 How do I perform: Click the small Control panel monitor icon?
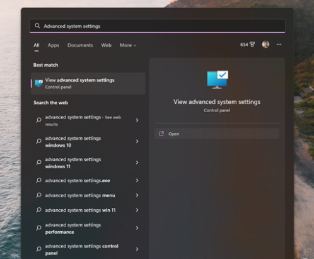click(x=39, y=83)
